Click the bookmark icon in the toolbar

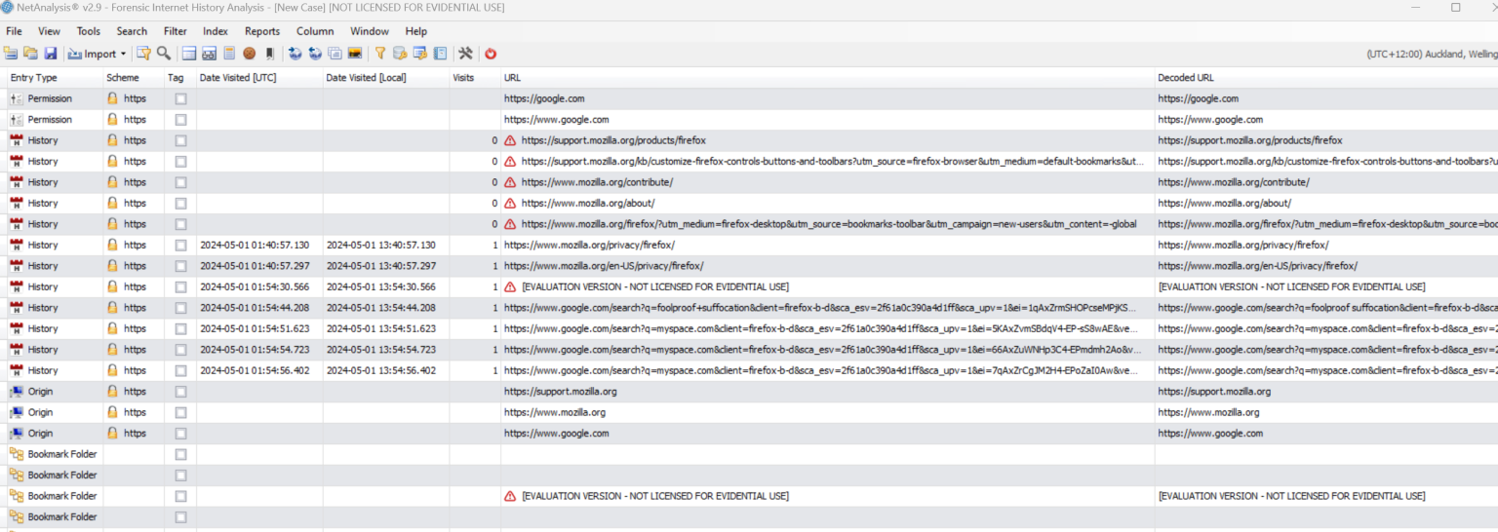coord(269,54)
